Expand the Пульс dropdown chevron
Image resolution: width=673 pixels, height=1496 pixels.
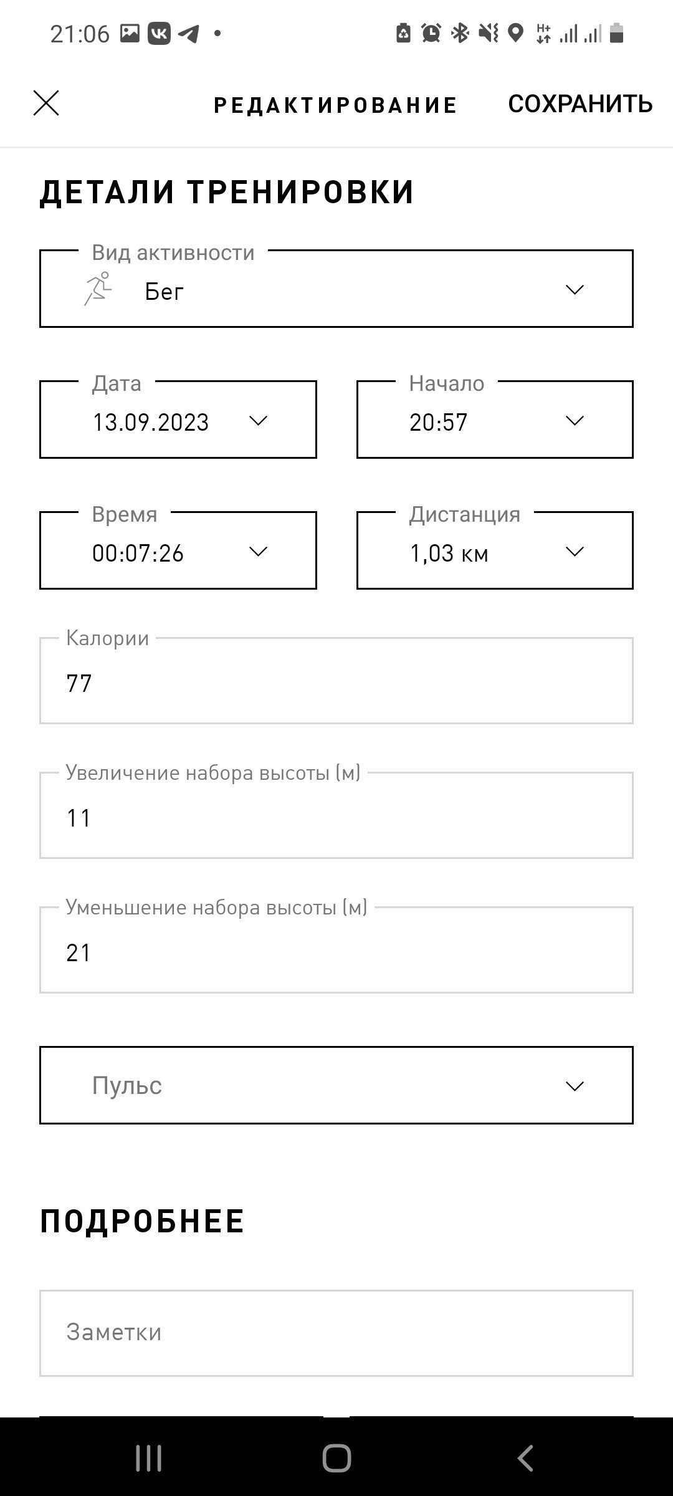click(574, 1086)
